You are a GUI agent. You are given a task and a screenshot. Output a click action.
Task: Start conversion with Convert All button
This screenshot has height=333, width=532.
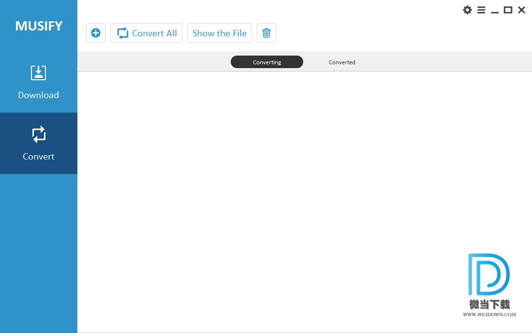pyautogui.click(x=146, y=33)
